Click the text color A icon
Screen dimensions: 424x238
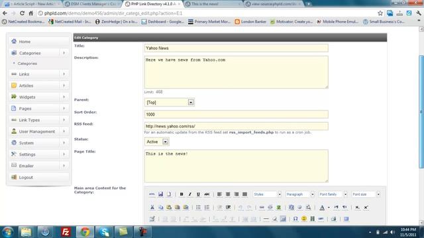click(x=322, y=207)
